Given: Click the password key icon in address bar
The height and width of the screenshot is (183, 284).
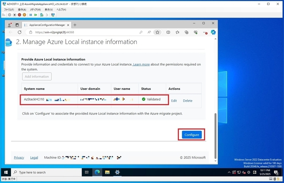Looking at the screenshot, I should (141, 32).
